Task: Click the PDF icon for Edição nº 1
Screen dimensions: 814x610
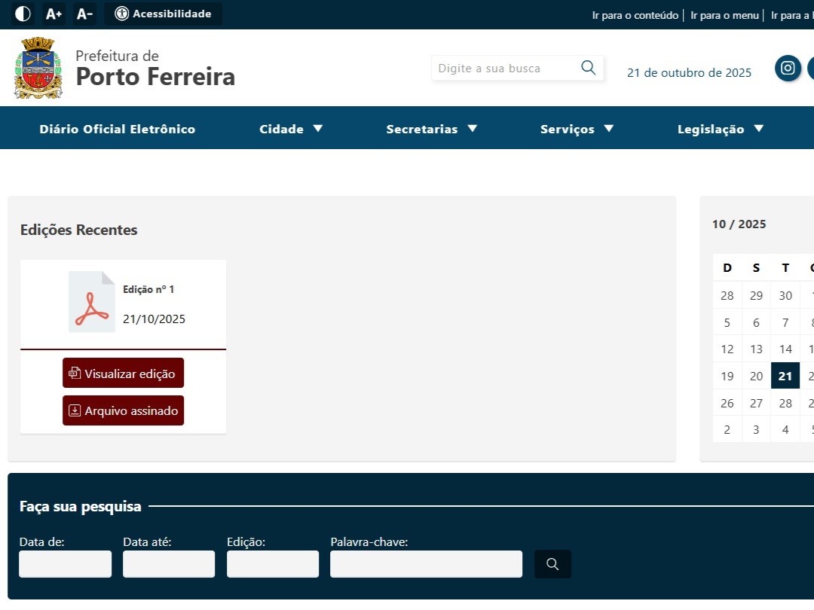Action: (x=91, y=301)
